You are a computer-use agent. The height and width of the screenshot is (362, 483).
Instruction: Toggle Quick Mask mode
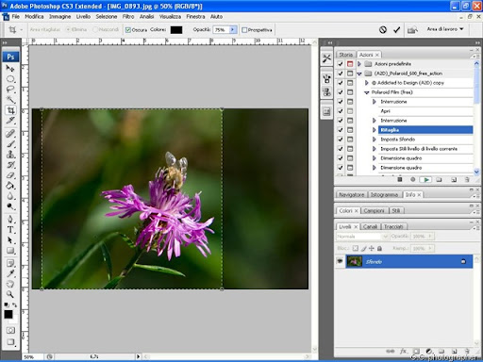tap(10, 330)
